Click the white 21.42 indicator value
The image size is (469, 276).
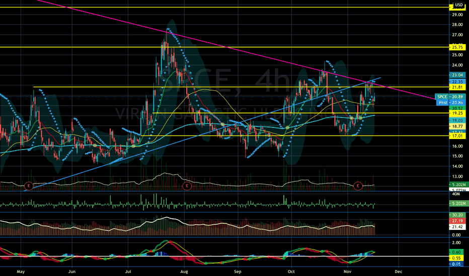click(x=457, y=227)
